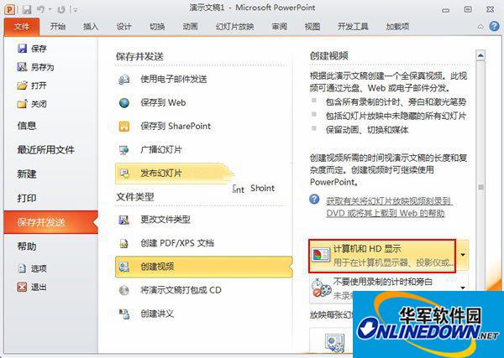504x358 pixels.
Task: Click the Save to SharePoint icon
Action: pyautogui.click(x=124, y=126)
